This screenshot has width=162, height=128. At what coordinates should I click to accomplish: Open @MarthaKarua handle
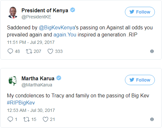37,85
